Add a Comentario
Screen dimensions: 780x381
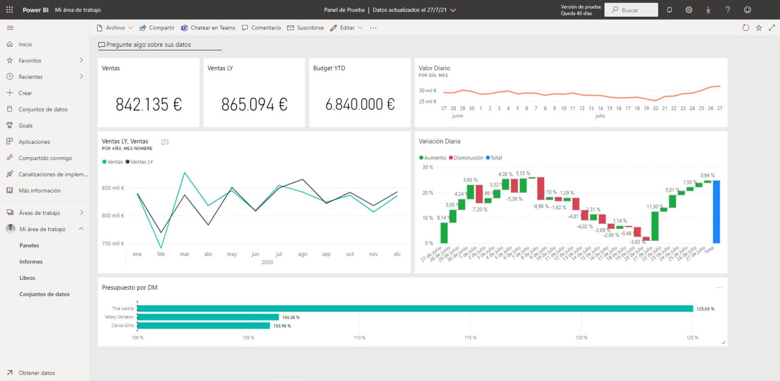[x=261, y=28]
